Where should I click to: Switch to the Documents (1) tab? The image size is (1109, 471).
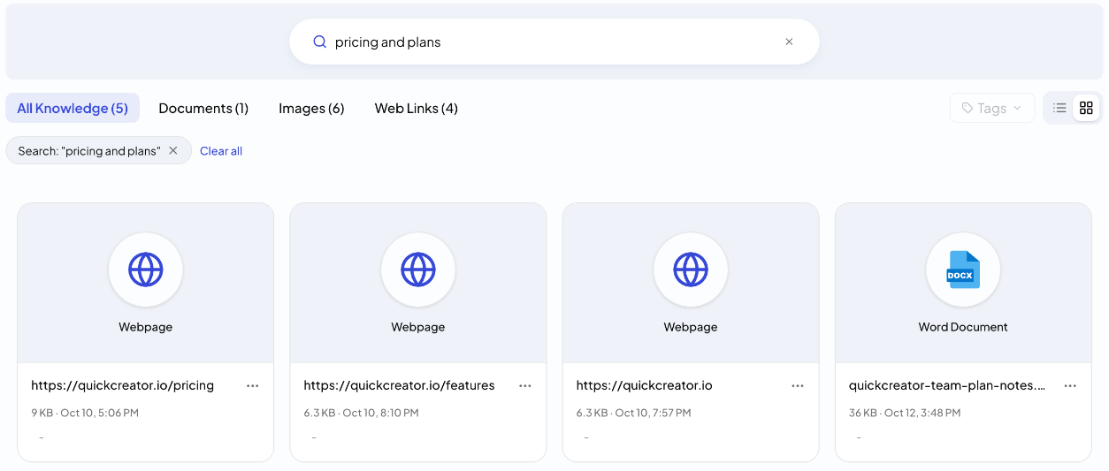pyautogui.click(x=203, y=108)
